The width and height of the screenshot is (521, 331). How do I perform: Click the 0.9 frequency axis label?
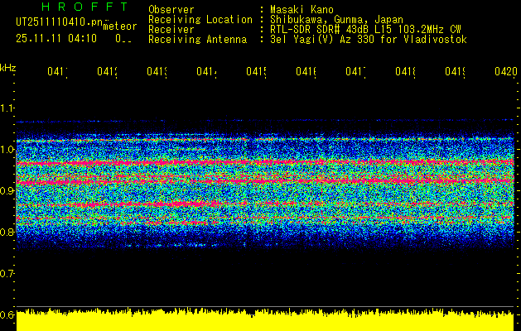tap(7, 190)
